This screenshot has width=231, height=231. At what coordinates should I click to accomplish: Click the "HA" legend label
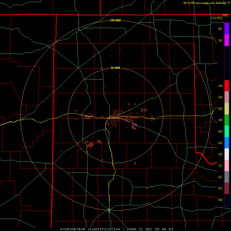coord(220,86)
